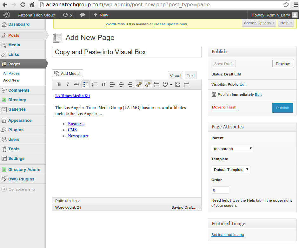Image resolution: width=299 pixels, height=248 pixels.
Task: Switch to the Visual editor tab
Action: tap(176, 75)
